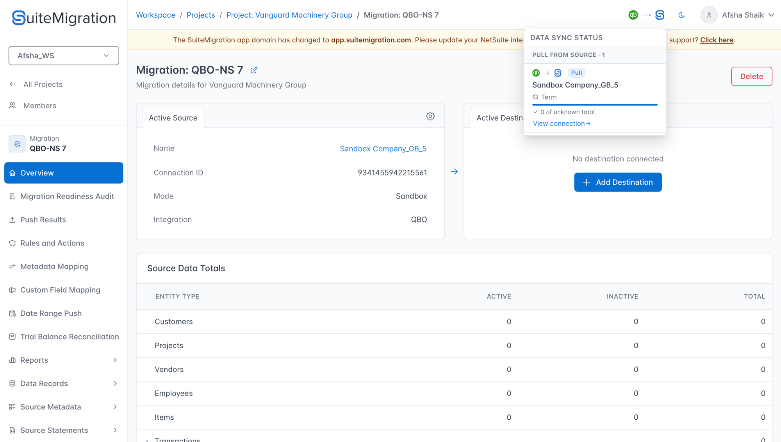Click the QuickBooks icon in pull popup

[x=536, y=73]
